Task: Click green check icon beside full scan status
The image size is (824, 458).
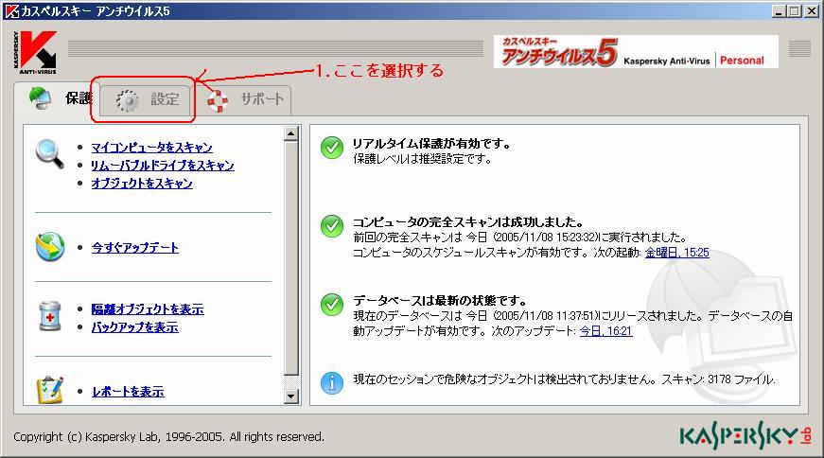Action: pos(332,226)
